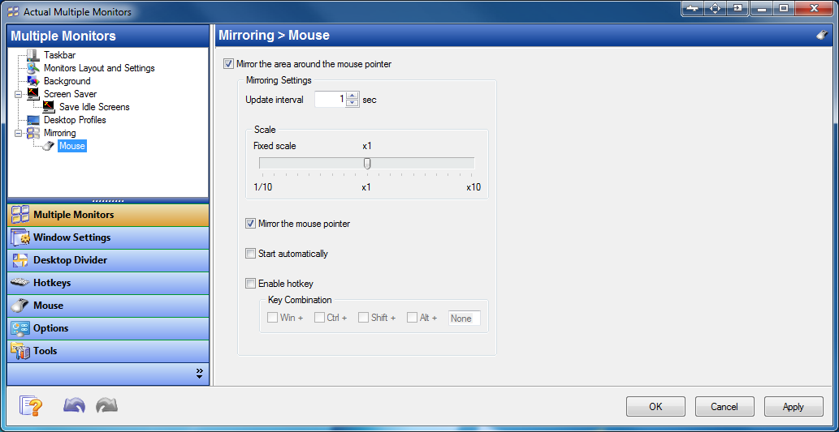The image size is (839, 432).
Task: Select the highlighted Mouse tree node
Action: pyautogui.click(x=71, y=146)
